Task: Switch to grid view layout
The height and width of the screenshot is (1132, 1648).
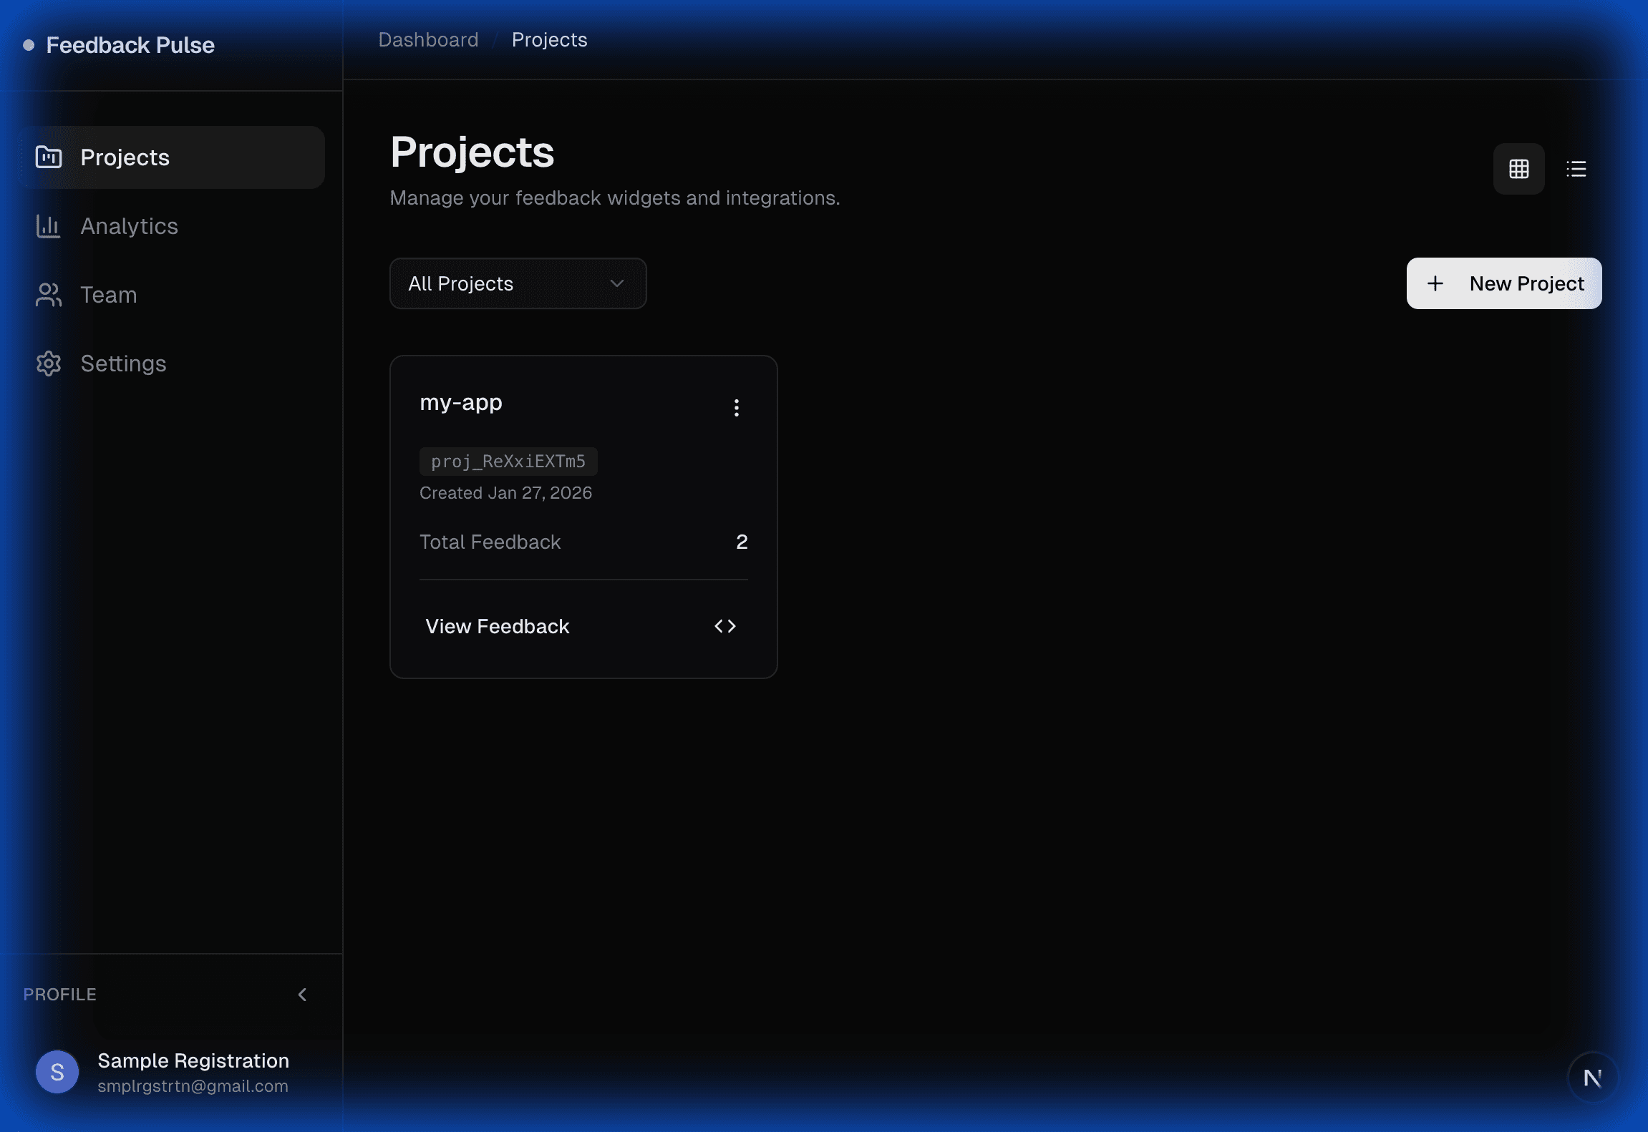Action: click(x=1518, y=168)
